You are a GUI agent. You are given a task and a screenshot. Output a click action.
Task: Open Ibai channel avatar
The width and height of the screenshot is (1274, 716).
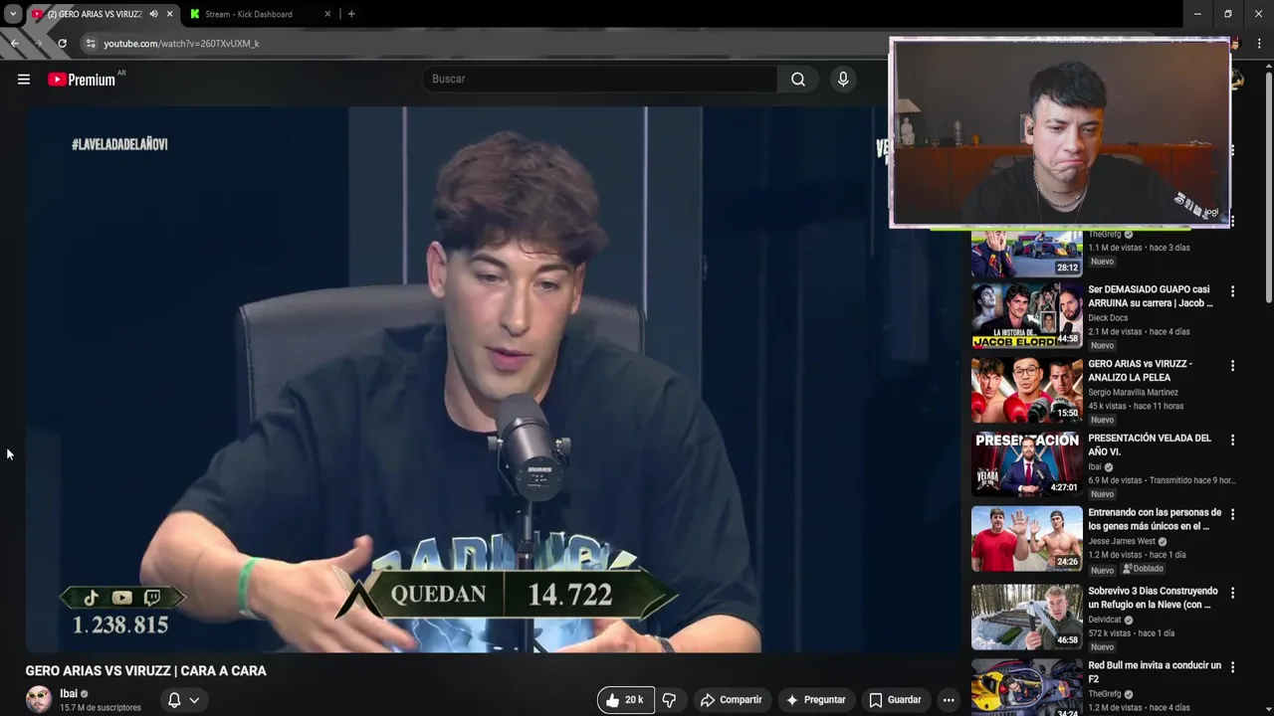pyautogui.click(x=39, y=699)
